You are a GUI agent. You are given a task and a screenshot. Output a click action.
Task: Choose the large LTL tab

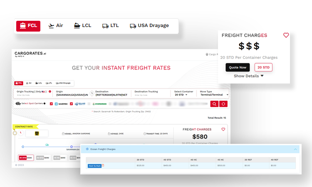click(x=110, y=26)
